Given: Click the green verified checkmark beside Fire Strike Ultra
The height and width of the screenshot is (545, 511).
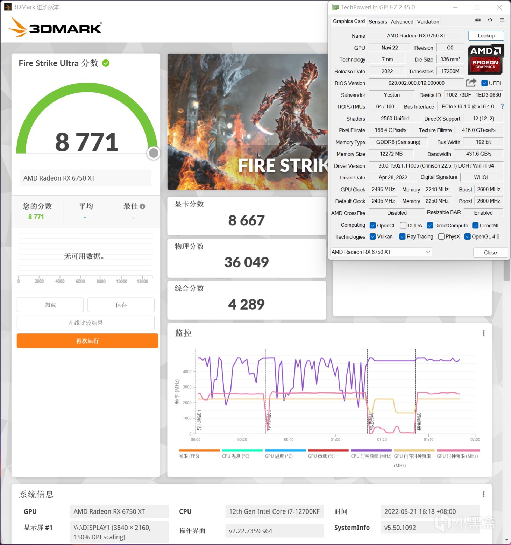Looking at the screenshot, I should [106, 63].
